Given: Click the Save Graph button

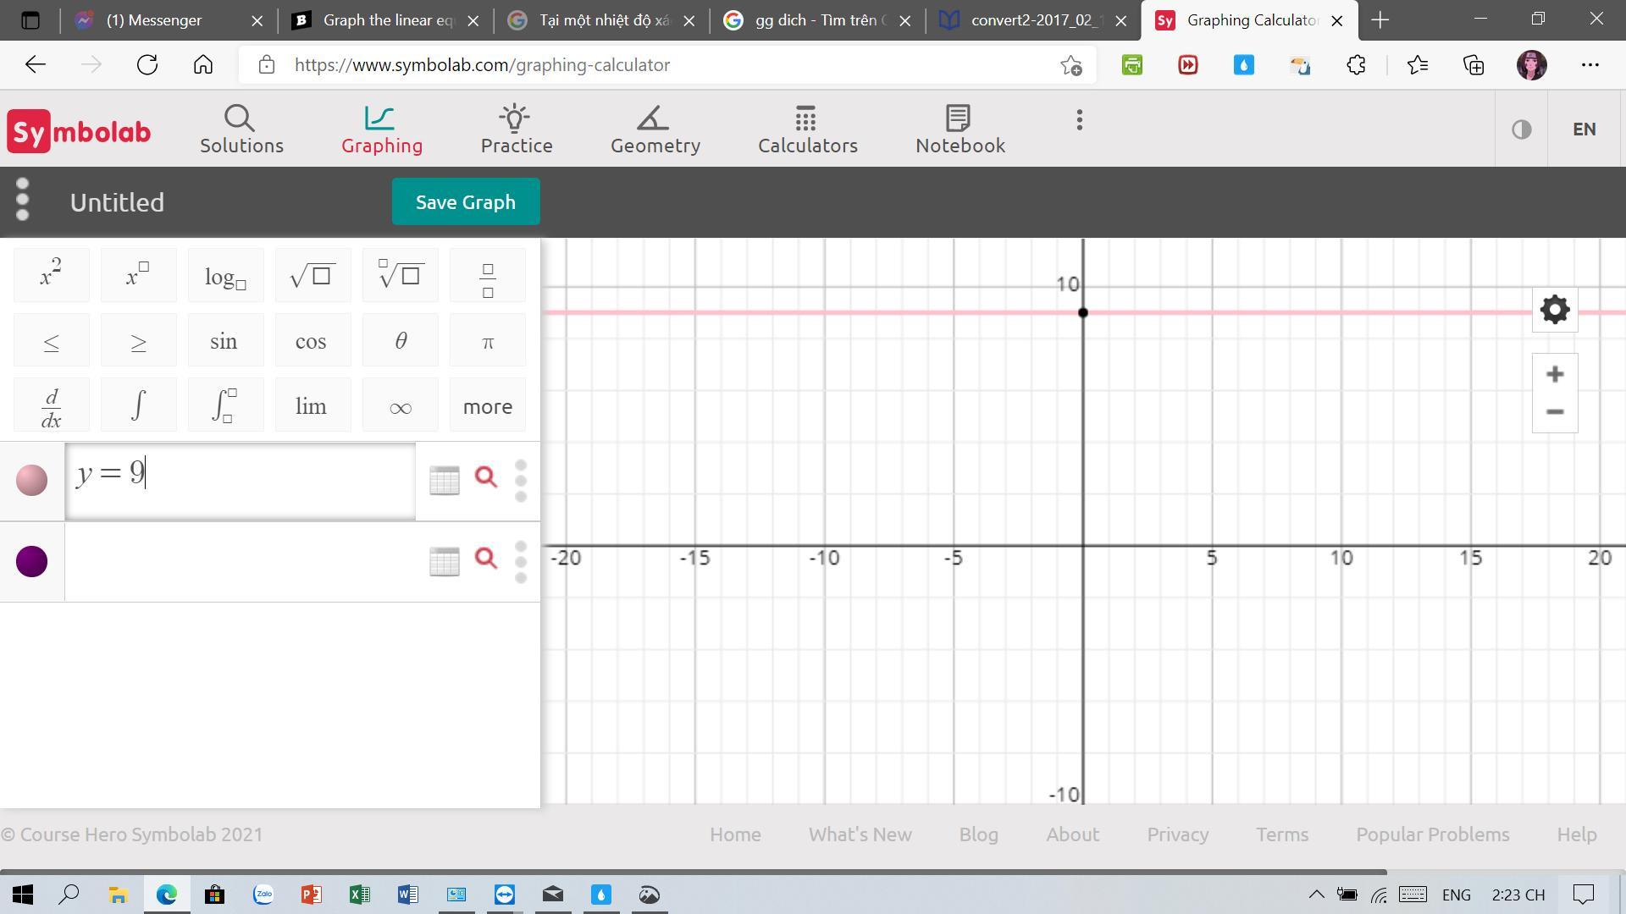Looking at the screenshot, I should 465,202.
